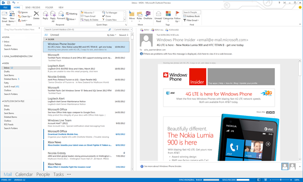Open the Address Book
Image resolution: width=303 pixels, height=182 pixels.
(x=191, y=16)
